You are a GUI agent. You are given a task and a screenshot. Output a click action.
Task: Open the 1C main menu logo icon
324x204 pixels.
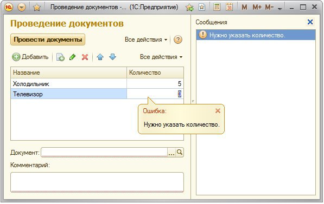(x=9, y=7)
